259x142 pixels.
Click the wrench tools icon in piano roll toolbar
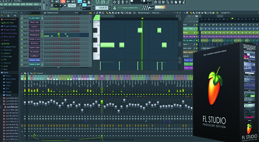[x=97, y=13]
